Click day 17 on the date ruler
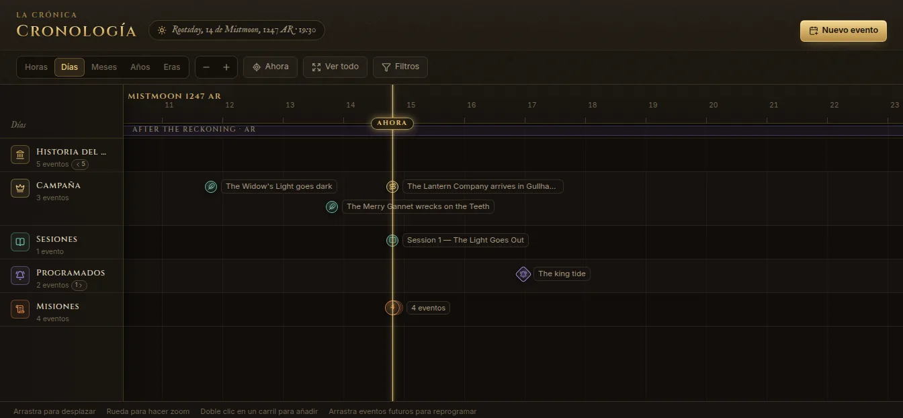The height and width of the screenshot is (418, 903). tap(532, 105)
